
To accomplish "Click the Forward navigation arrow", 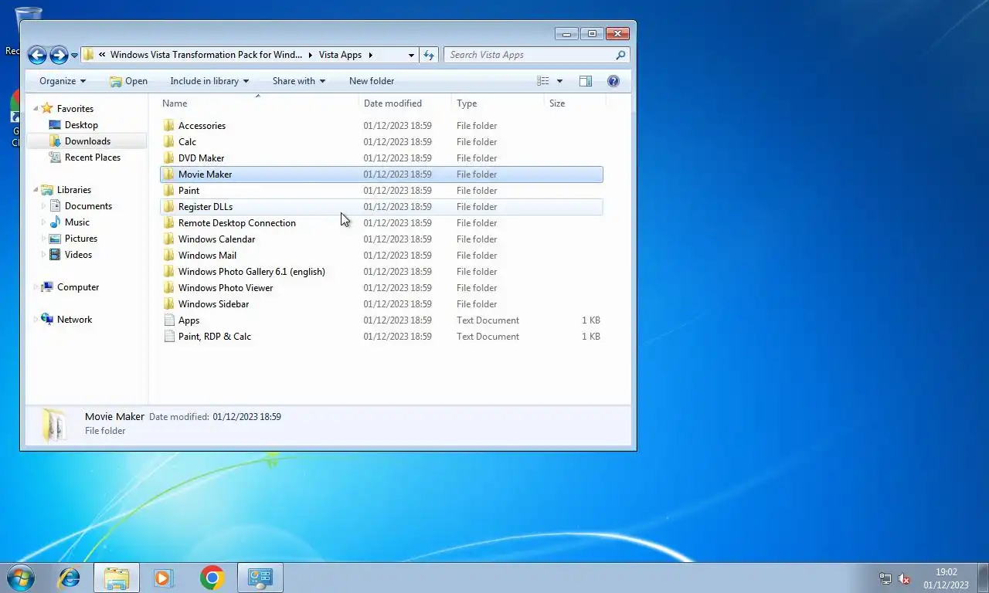I will 59,55.
